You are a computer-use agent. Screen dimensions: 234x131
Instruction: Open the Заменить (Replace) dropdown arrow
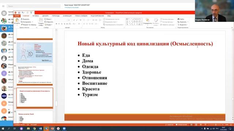pyautogui.click(x=188, y=22)
